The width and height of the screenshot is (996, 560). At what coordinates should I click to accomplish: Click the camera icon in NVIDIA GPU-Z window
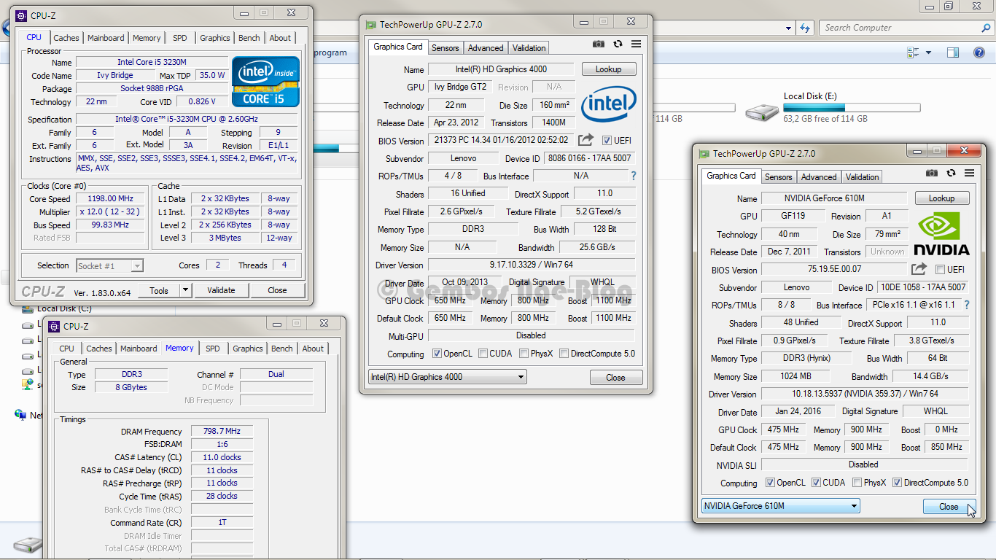click(x=932, y=173)
